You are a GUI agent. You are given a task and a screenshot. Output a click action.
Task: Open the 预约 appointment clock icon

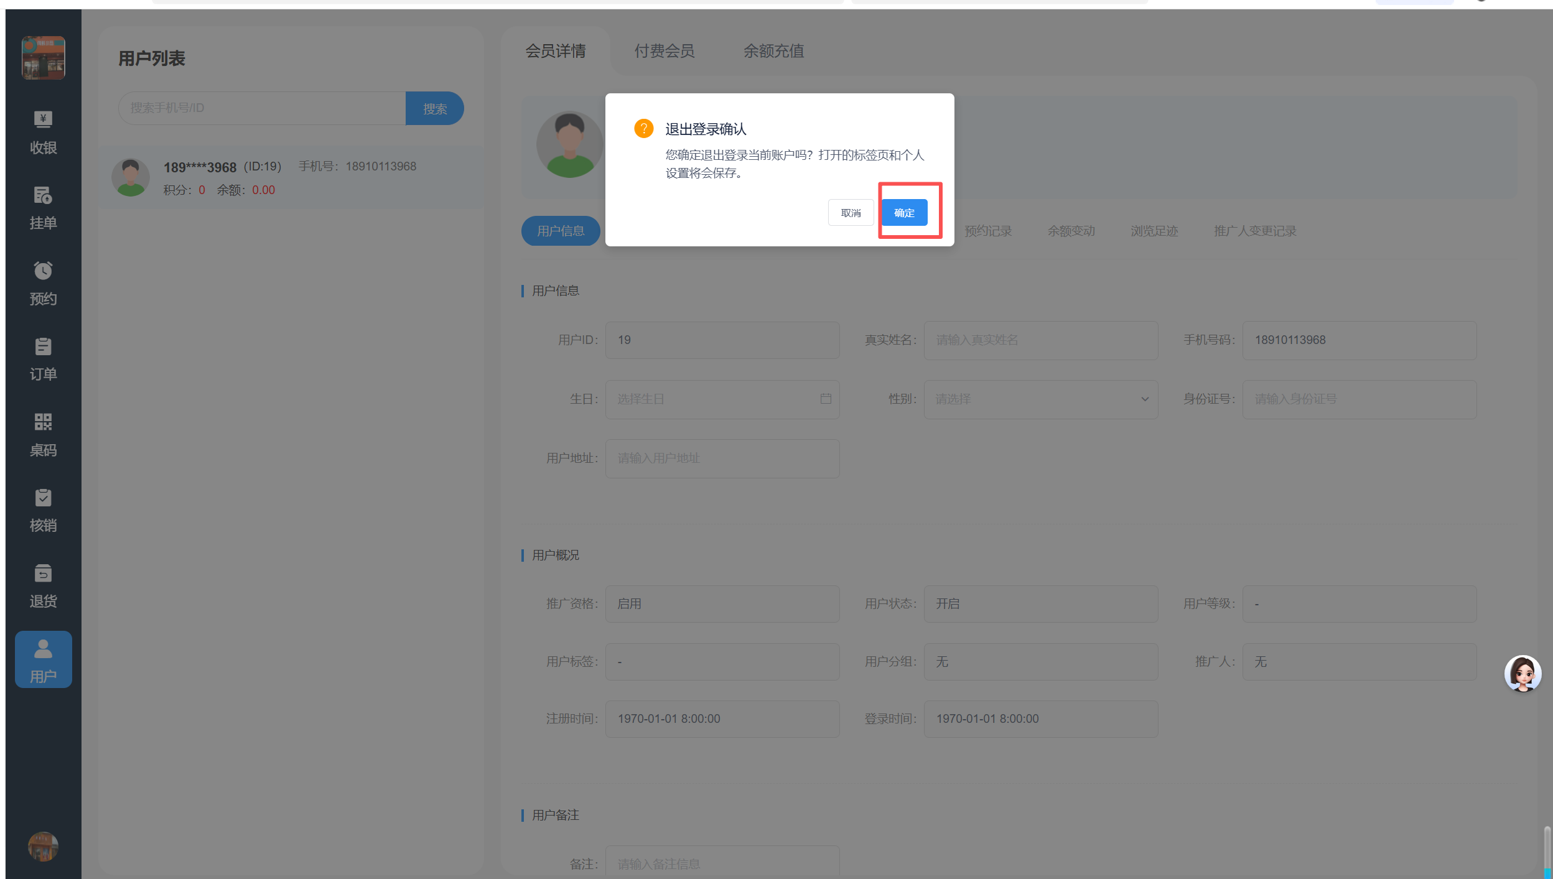(43, 283)
